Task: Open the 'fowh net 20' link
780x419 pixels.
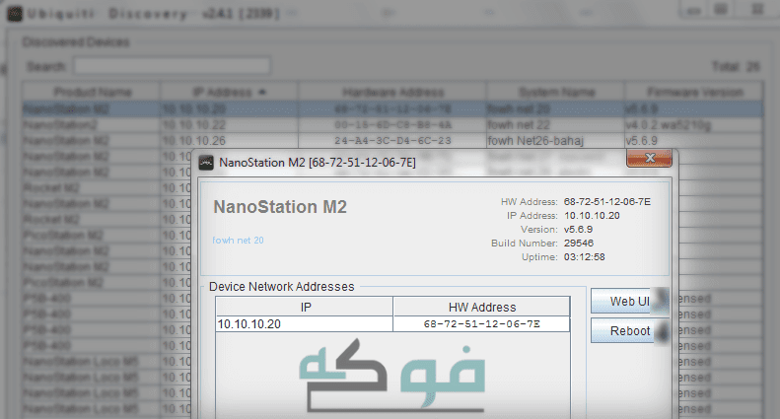Action: (238, 241)
